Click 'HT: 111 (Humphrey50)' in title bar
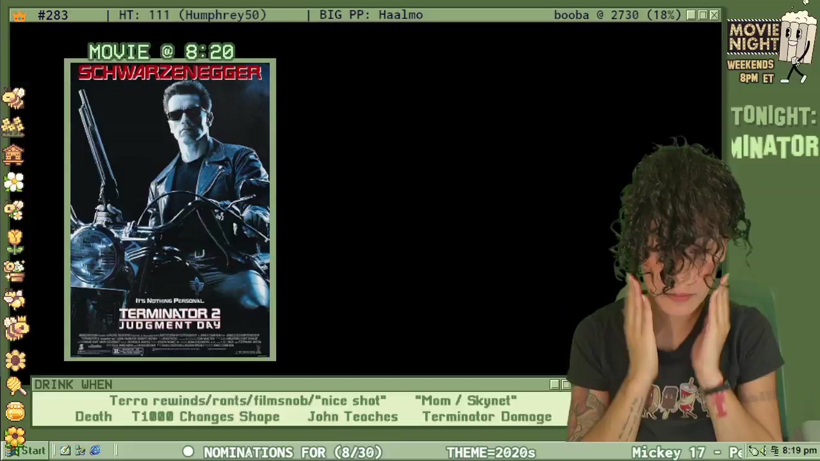This screenshot has width=820, height=461. [192, 15]
